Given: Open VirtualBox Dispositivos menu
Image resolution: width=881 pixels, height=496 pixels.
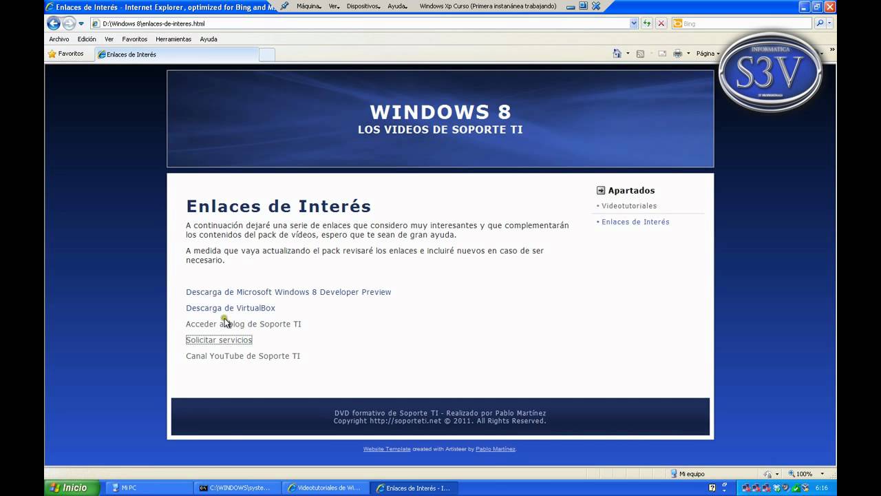Looking at the screenshot, I should tap(364, 6).
